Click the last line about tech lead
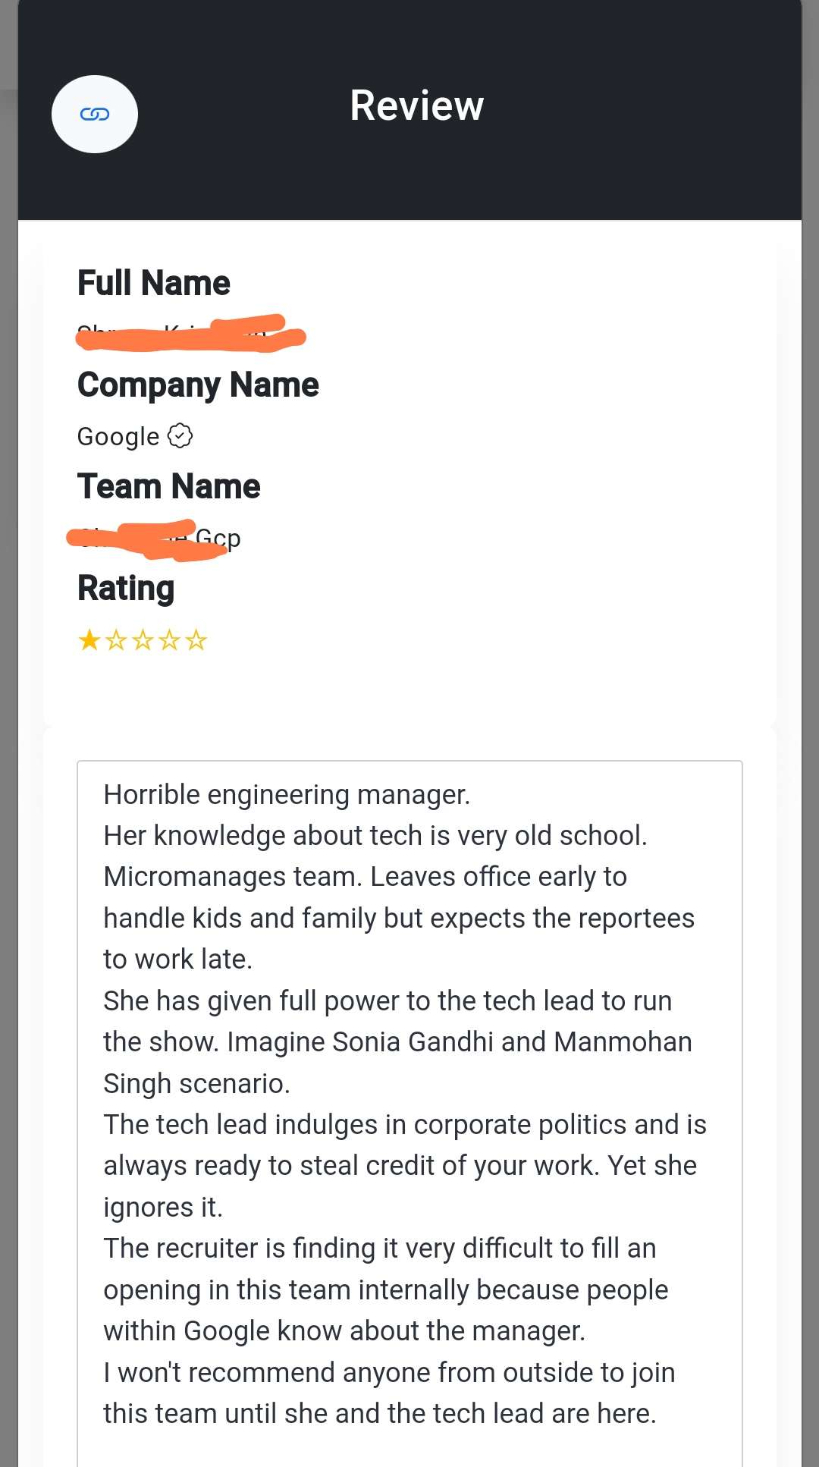 pyautogui.click(x=380, y=1414)
